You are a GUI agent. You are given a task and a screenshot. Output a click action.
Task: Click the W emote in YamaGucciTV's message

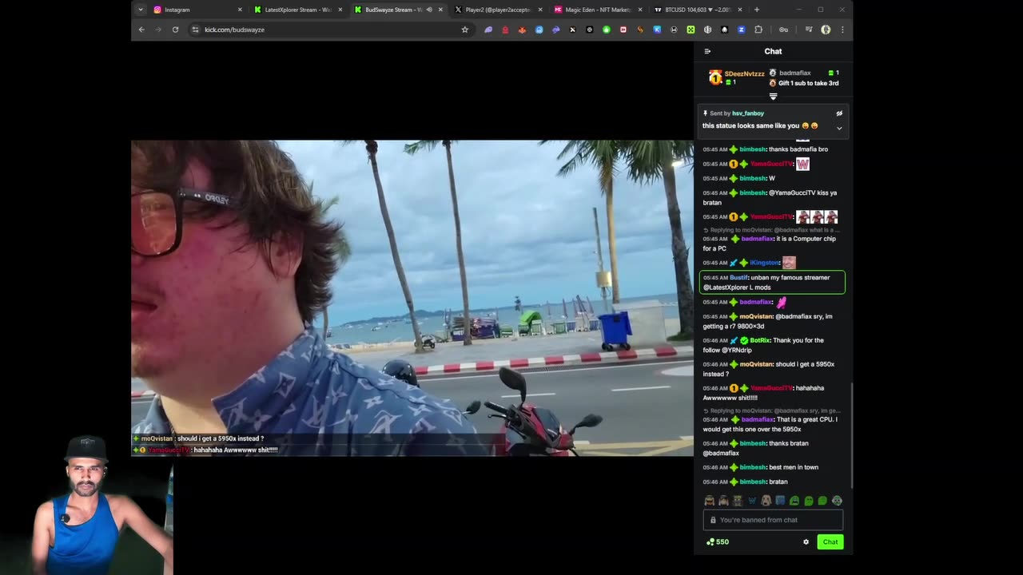(x=802, y=164)
